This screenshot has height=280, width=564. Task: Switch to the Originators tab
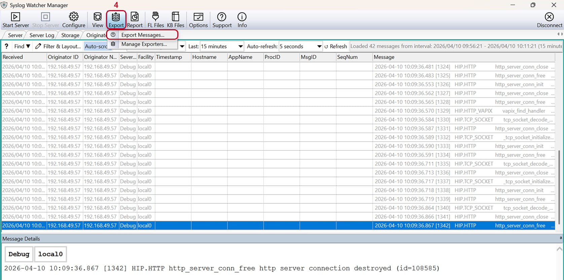coord(96,35)
